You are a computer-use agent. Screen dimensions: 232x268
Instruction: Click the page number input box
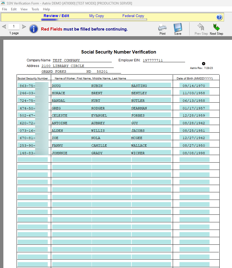pyautogui.click(x=14, y=27)
